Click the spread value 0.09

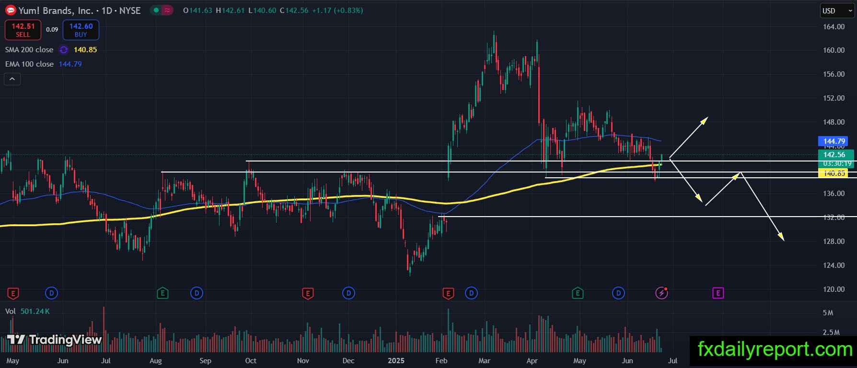coord(52,30)
